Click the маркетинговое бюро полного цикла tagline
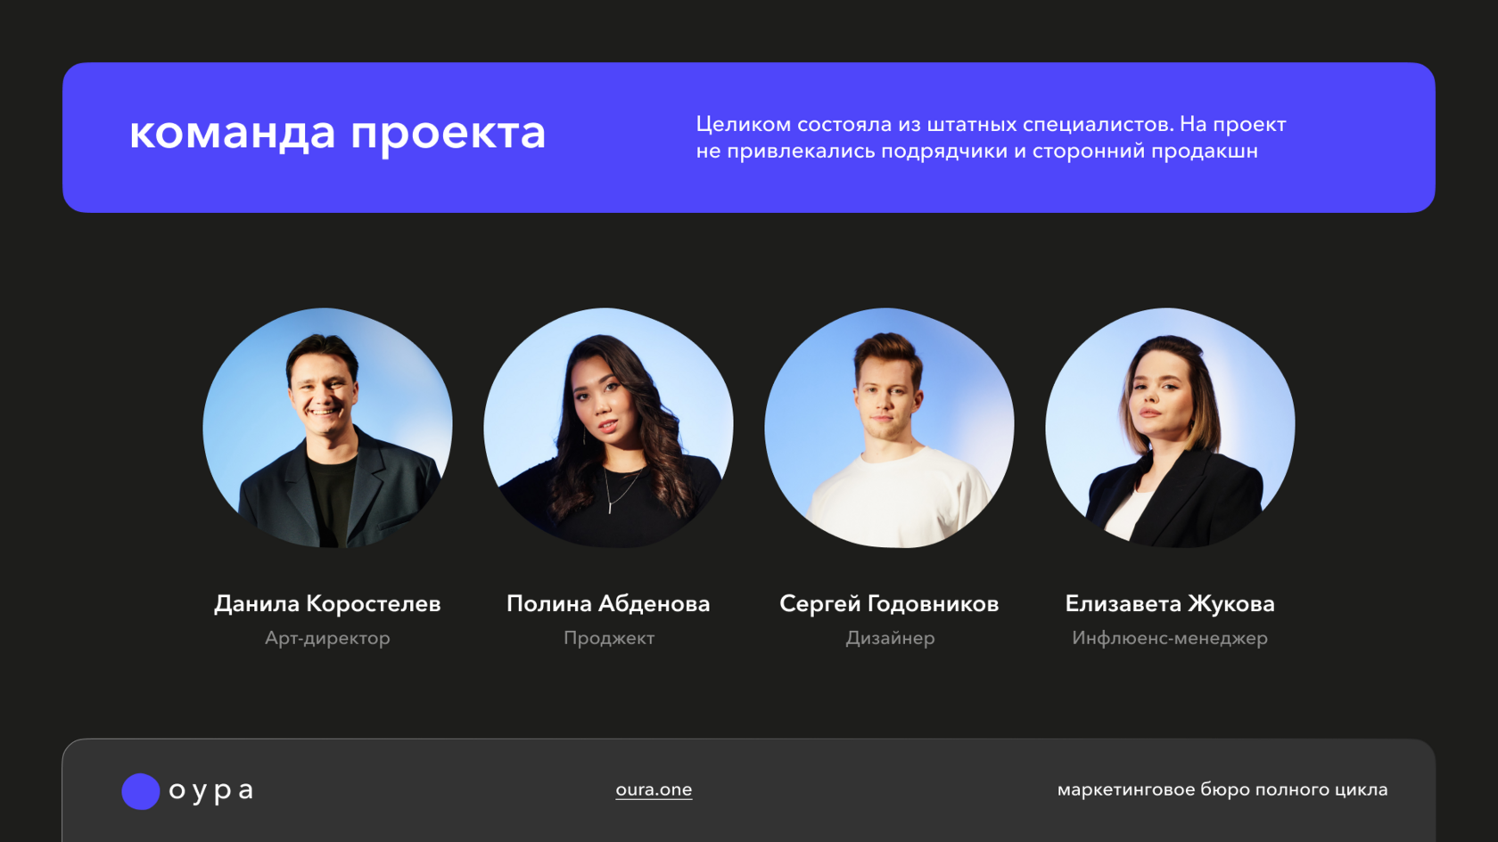 click(x=1222, y=789)
